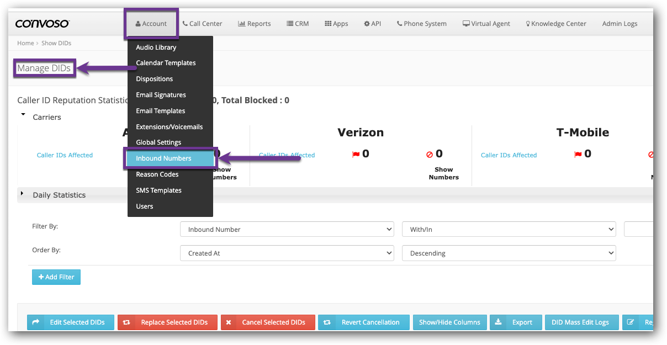Viewport: 667px width, 345px height.
Task: Open the Created At order dropdown
Action: (x=287, y=253)
